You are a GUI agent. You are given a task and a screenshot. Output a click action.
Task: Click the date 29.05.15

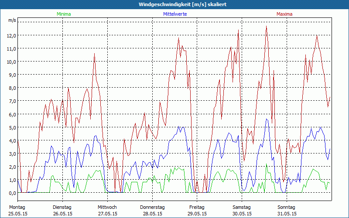(197, 214)
